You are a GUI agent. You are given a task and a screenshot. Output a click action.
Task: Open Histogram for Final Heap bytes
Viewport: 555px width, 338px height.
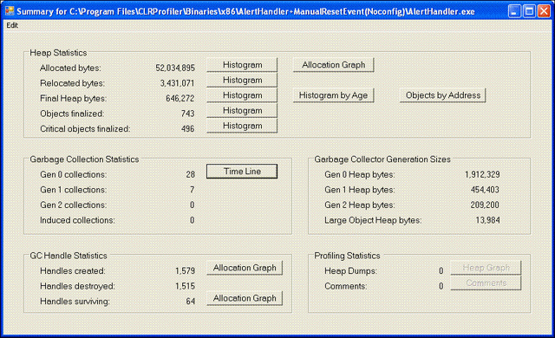tap(242, 95)
